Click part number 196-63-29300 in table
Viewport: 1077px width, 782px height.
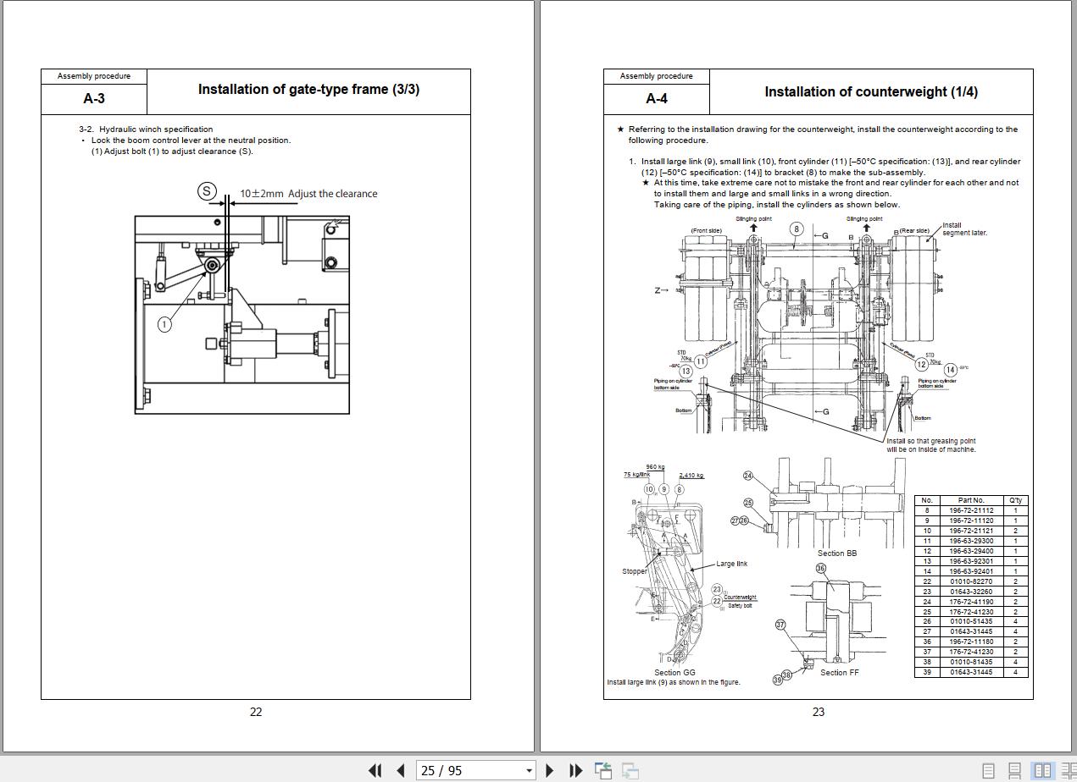971,541
